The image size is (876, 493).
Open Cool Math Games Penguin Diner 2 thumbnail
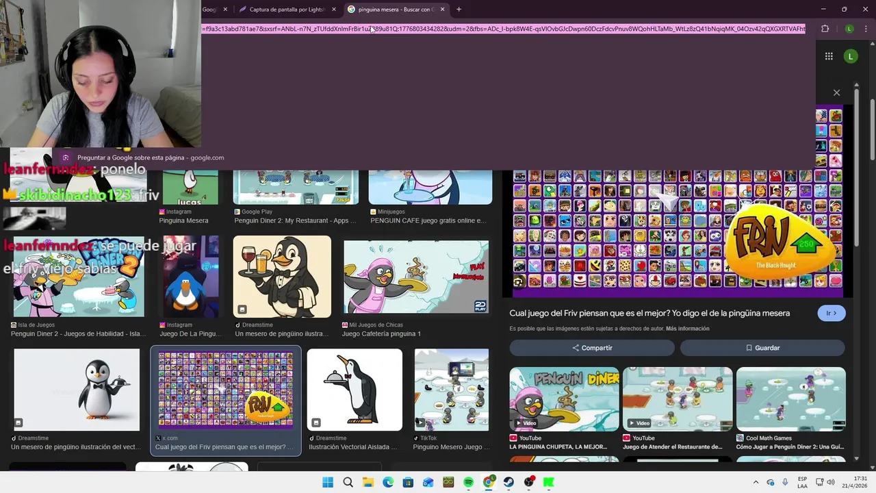[791, 399]
